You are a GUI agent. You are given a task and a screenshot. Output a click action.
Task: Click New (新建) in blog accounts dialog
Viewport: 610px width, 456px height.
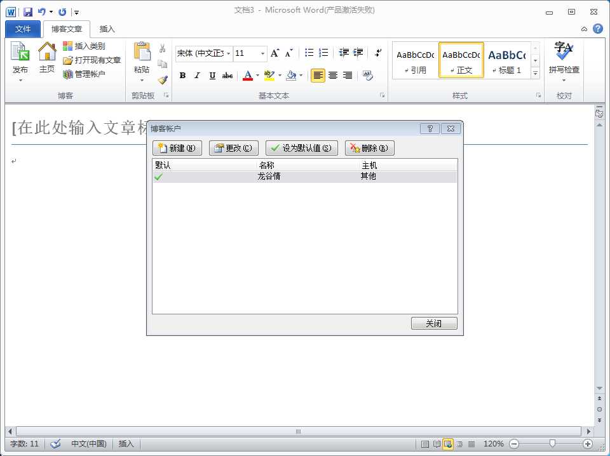click(x=177, y=148)
